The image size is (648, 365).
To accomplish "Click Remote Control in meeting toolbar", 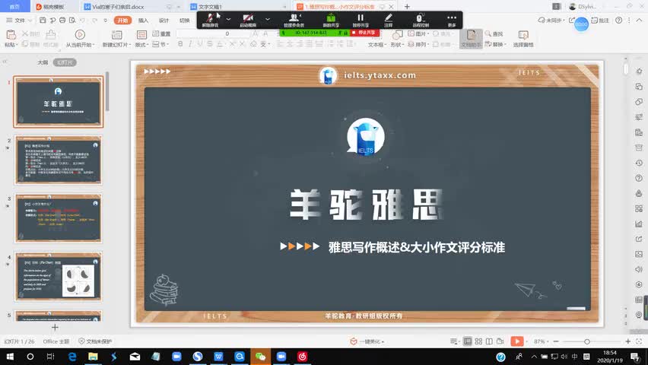I will click(421, 20).
